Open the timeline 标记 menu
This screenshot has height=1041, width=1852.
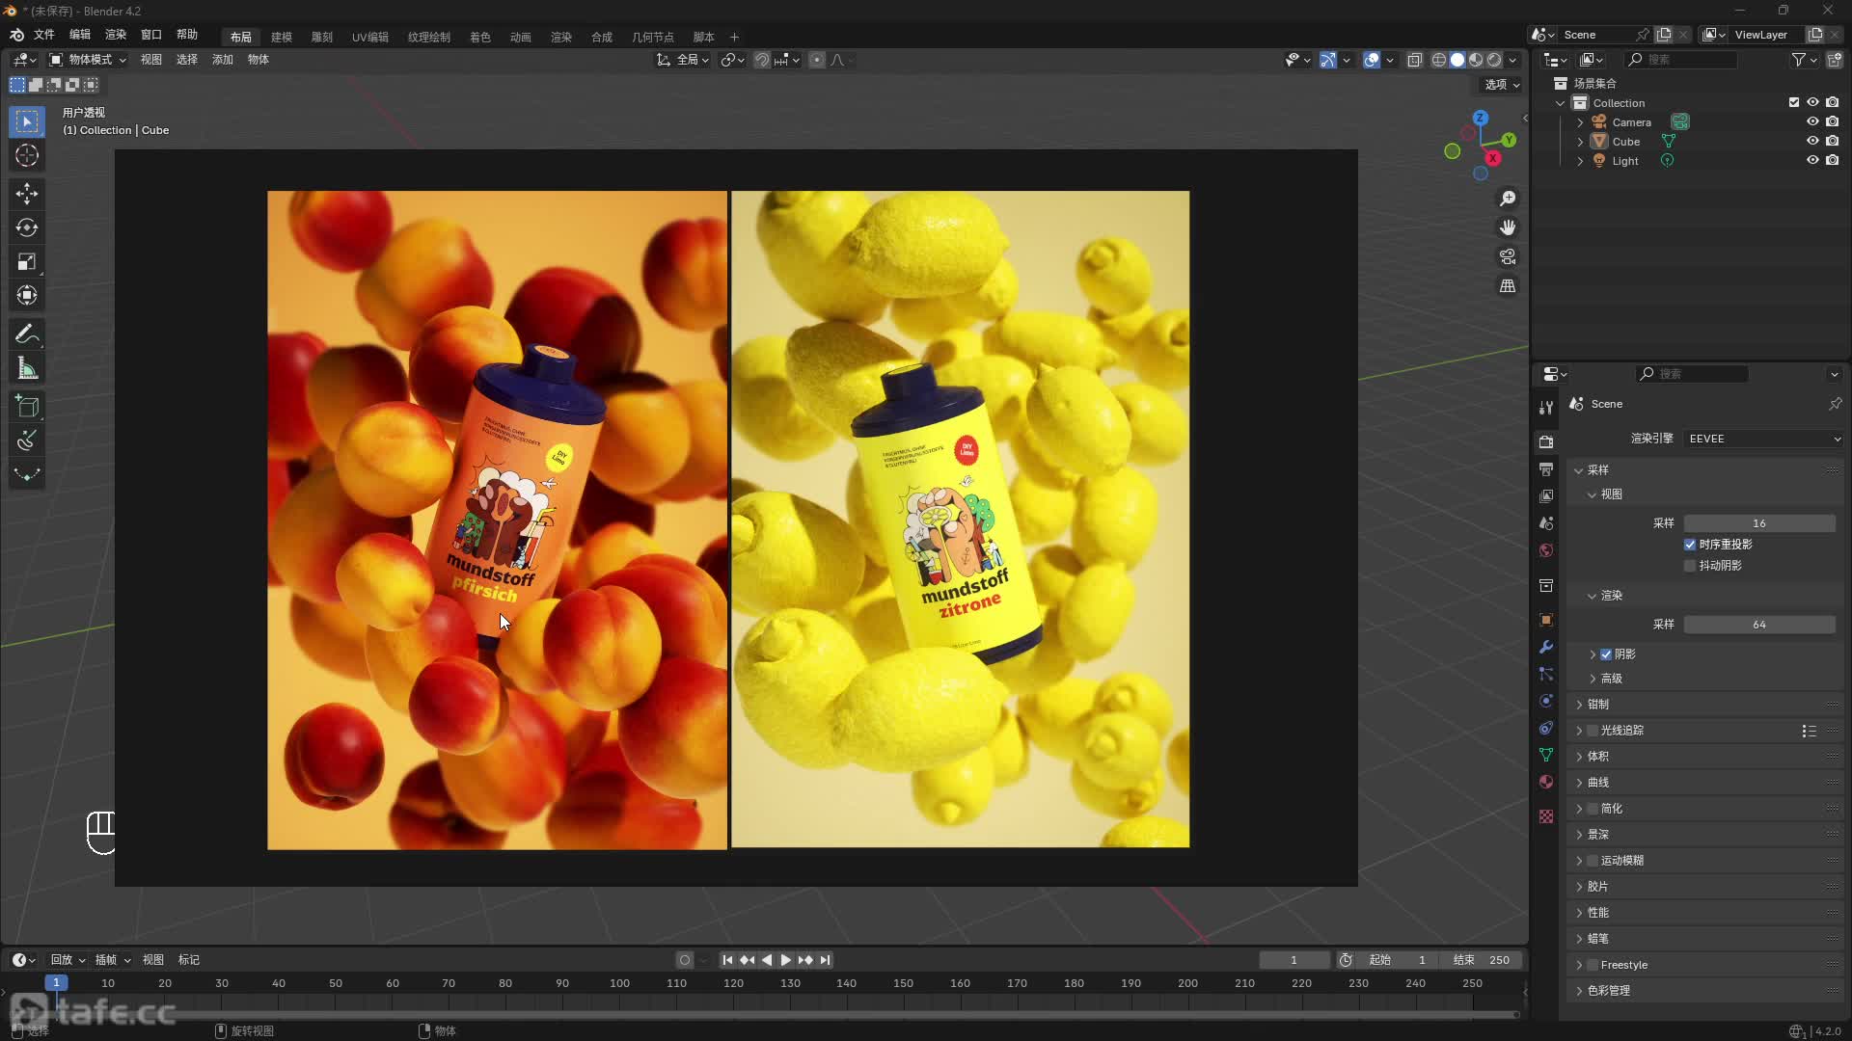189,960
